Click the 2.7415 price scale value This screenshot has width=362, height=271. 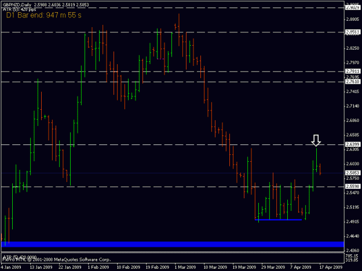353,92
